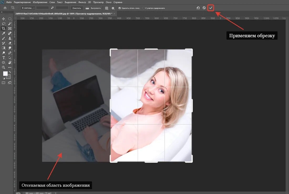Open the 'Справка' menu

click(118, 2)
